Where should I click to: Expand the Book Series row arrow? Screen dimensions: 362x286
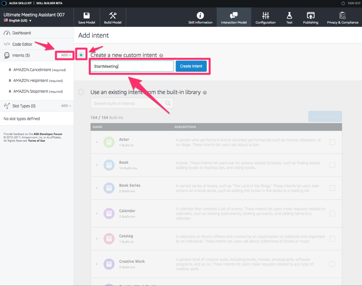(x=97, y=188)
